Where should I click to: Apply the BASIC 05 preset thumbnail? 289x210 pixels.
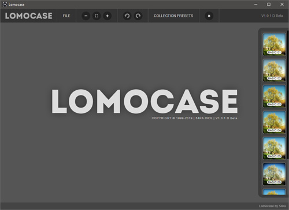point(274,148)
